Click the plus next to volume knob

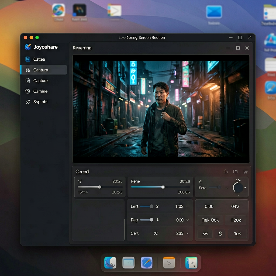[245, 188]
